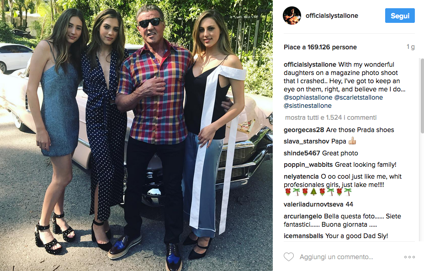Click the 1 g post timestamp
Image resolution: width=424 pixels, height=271 pixels.
click(410, 47)
